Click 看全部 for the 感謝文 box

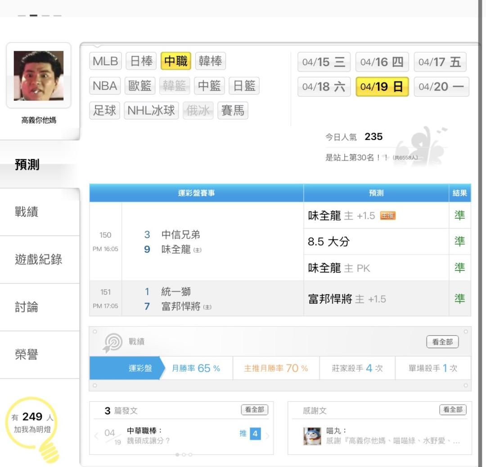pos(453,410)
